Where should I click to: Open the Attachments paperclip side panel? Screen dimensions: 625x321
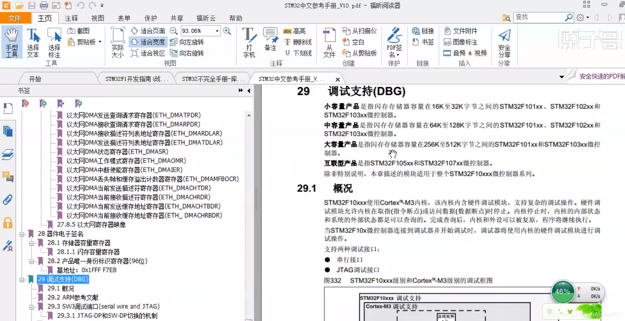point(8,200)
